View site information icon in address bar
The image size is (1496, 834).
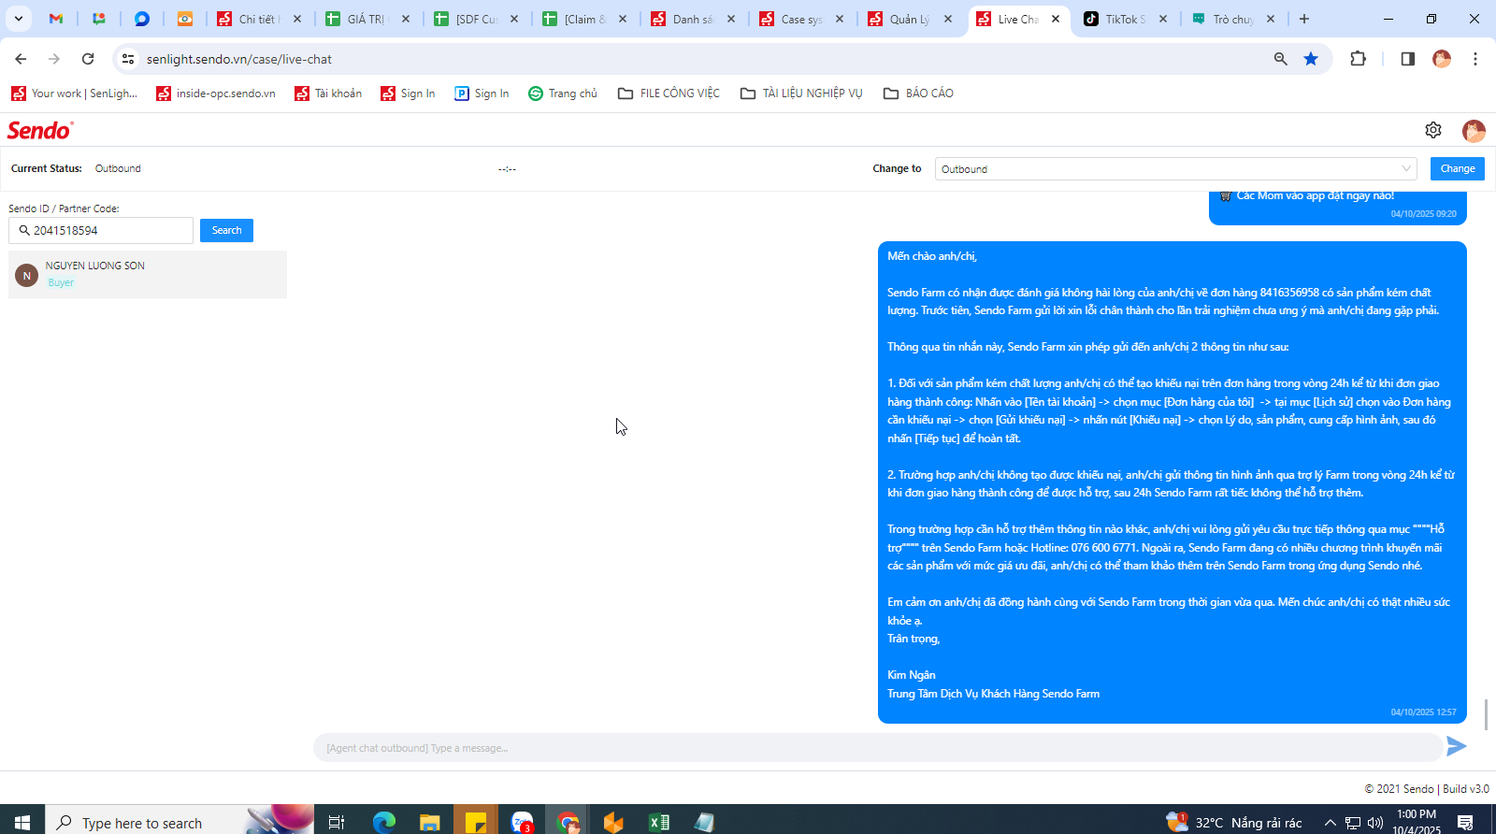(x=128, y=59)
